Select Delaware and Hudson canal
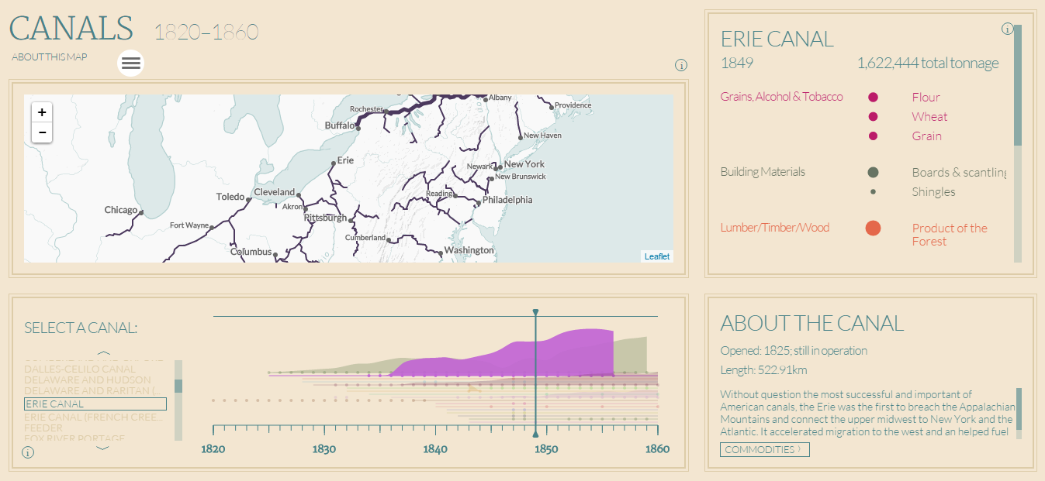The height and width of the screenshot is (481, 1045). coord(88,380)
